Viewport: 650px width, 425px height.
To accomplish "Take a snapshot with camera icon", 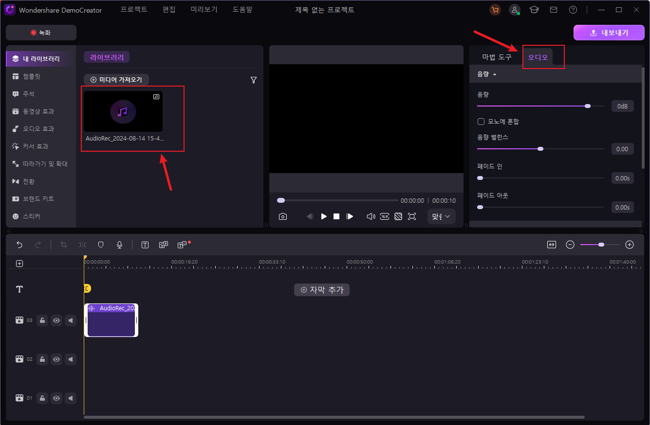I will tap(283, 216).
